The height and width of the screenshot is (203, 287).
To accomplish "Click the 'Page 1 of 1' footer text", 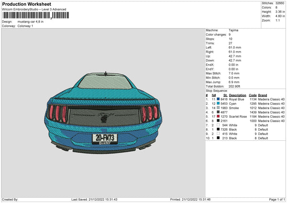I will pos(277,199).
